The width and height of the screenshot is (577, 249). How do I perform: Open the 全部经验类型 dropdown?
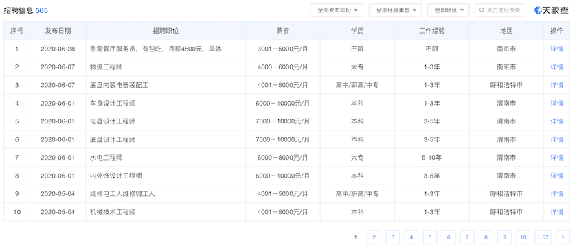click(x=395, y=10)
